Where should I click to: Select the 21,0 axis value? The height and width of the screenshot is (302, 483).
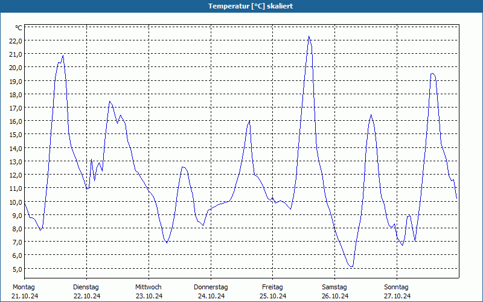pyautogui.click(x=16, y=54)
